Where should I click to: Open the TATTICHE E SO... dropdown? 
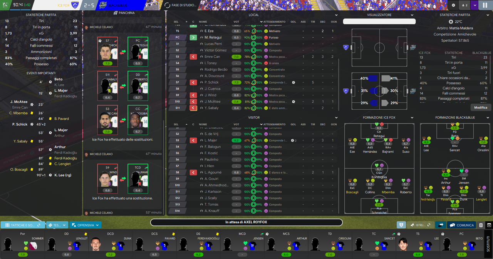coord(23,225)
